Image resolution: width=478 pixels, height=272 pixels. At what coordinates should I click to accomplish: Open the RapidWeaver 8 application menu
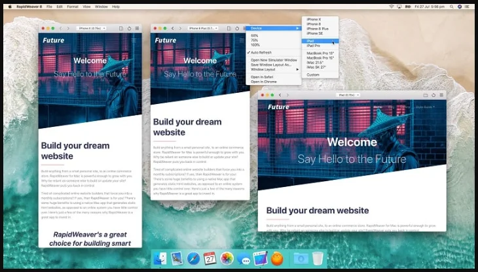tap(29, 7)
